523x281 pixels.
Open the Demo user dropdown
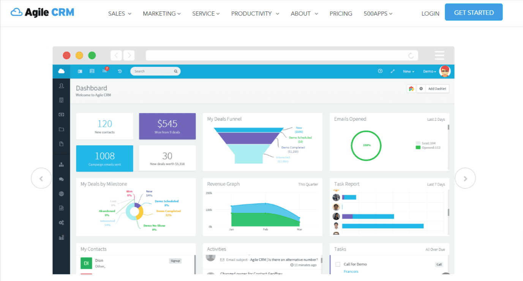pos(430,71)
